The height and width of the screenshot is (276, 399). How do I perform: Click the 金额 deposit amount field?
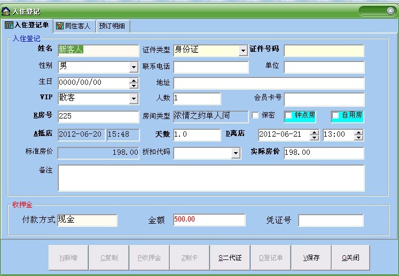click(209, 220)
